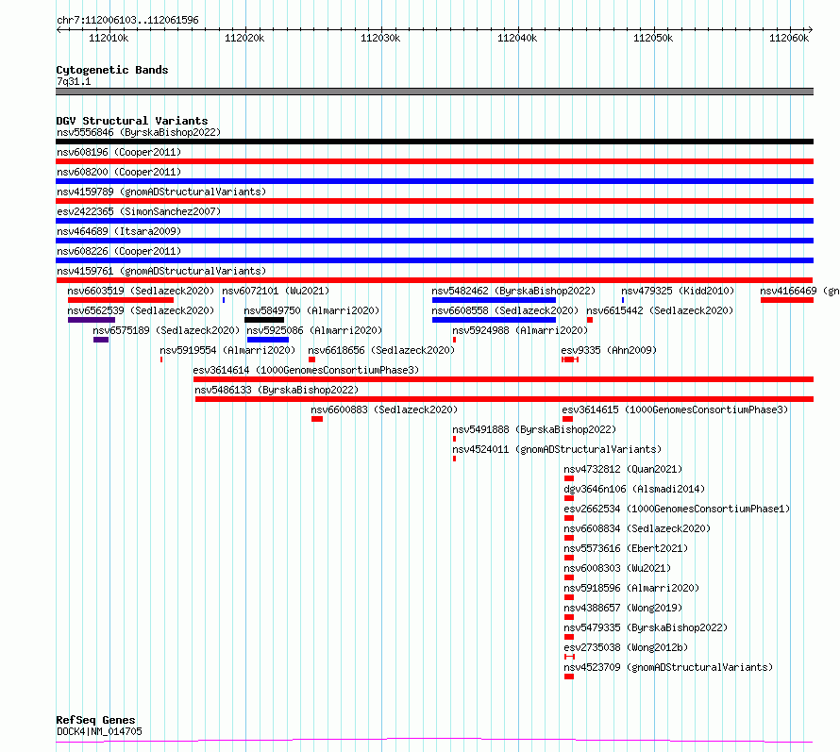Click the esv2735038 red glyph
Viewport: 840px width, 752px height.
coord(569,657)
